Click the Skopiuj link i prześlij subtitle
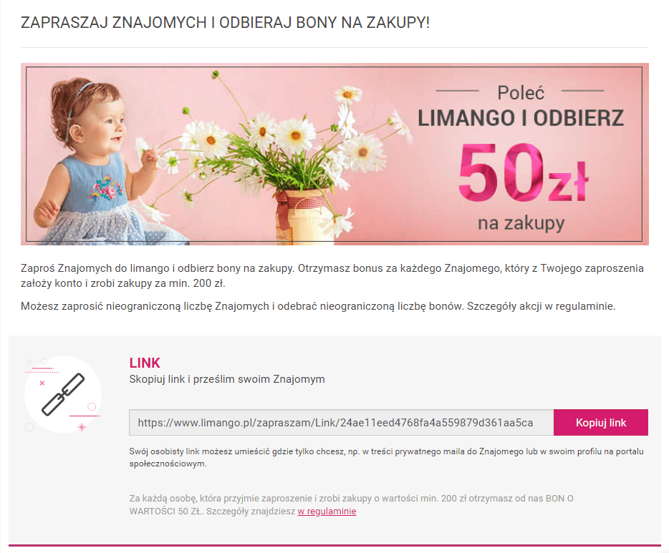The height and width of the screenshot is (553, 669). click(227, 379)
